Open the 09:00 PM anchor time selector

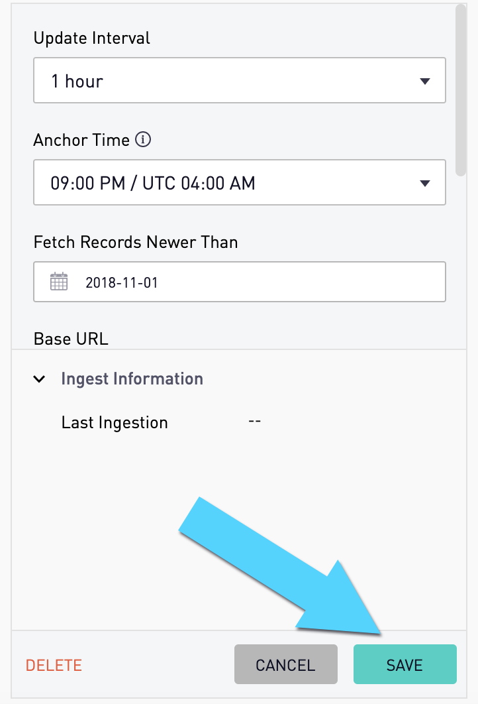(240, 182)
